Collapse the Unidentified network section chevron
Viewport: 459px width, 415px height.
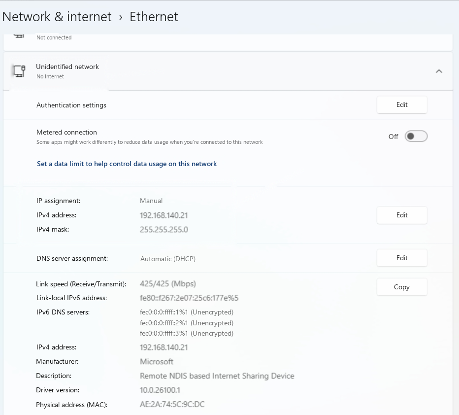[439, 71]
